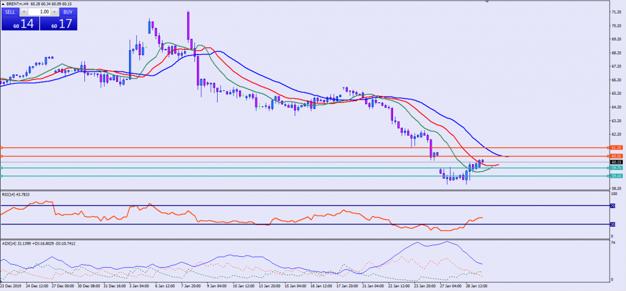This screenshot has width=626, height=291.
Task: Select the 59.70 teal price label
Action: tap(616, 168)
